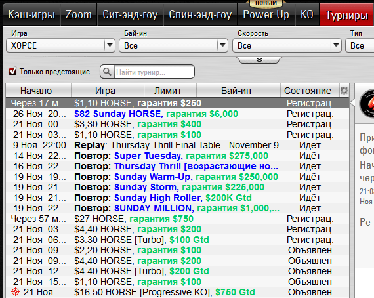Screen dimensions: 374x298
Task: Select Повтор: Sunday Warm-Up row
Action: click(x=177, y=177)
